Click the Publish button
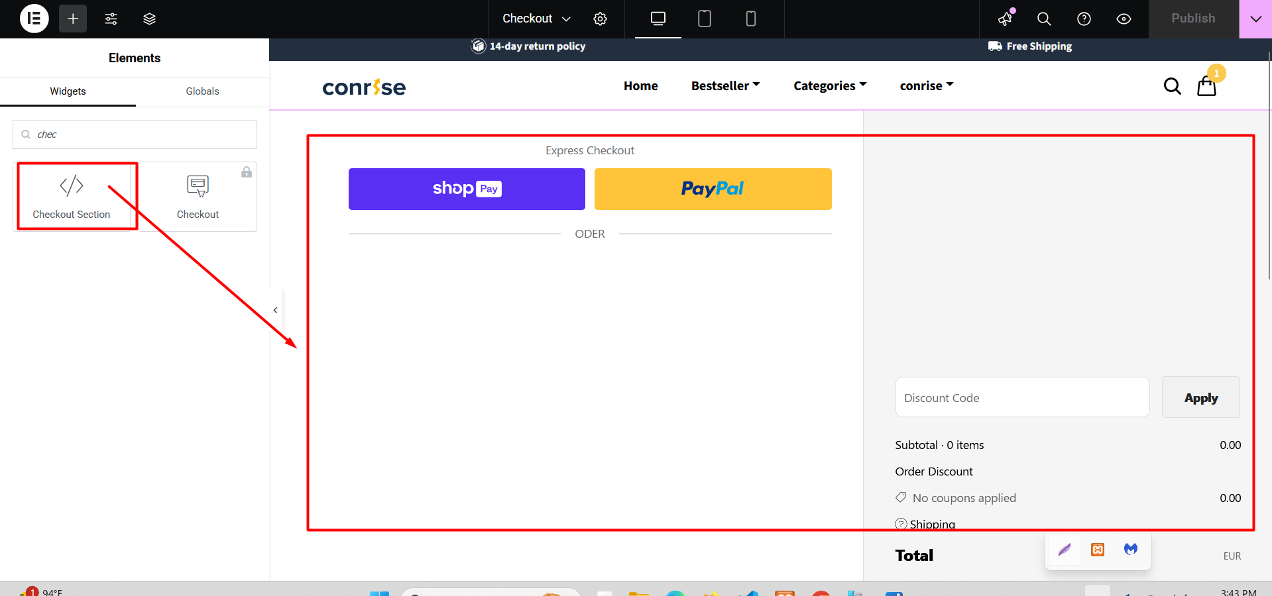 tap(1193, 19)
